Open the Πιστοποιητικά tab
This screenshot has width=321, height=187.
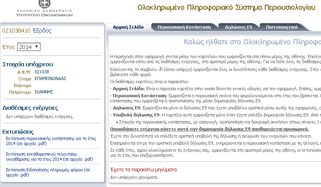coord(282,27)
